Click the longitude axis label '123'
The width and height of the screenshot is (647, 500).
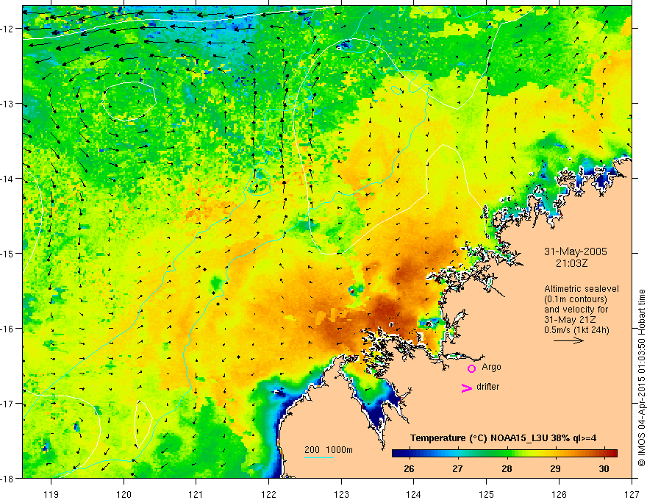pyautogui.click(x=341, y=494)
